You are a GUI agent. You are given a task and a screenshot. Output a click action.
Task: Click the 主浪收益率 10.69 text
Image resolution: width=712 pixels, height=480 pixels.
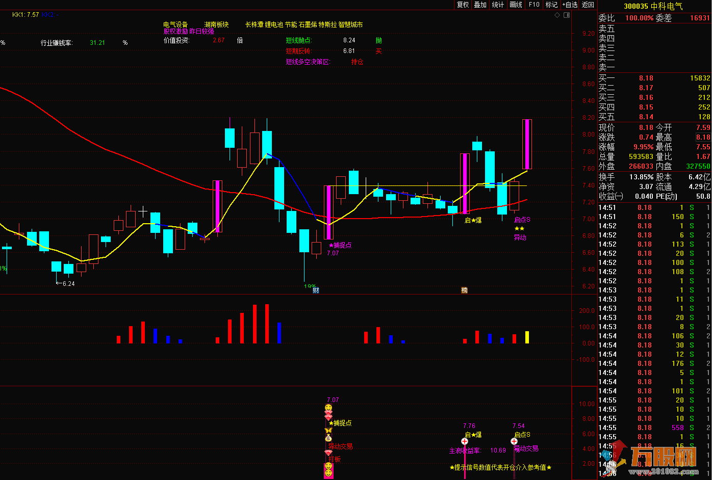[x=477, y=450]
